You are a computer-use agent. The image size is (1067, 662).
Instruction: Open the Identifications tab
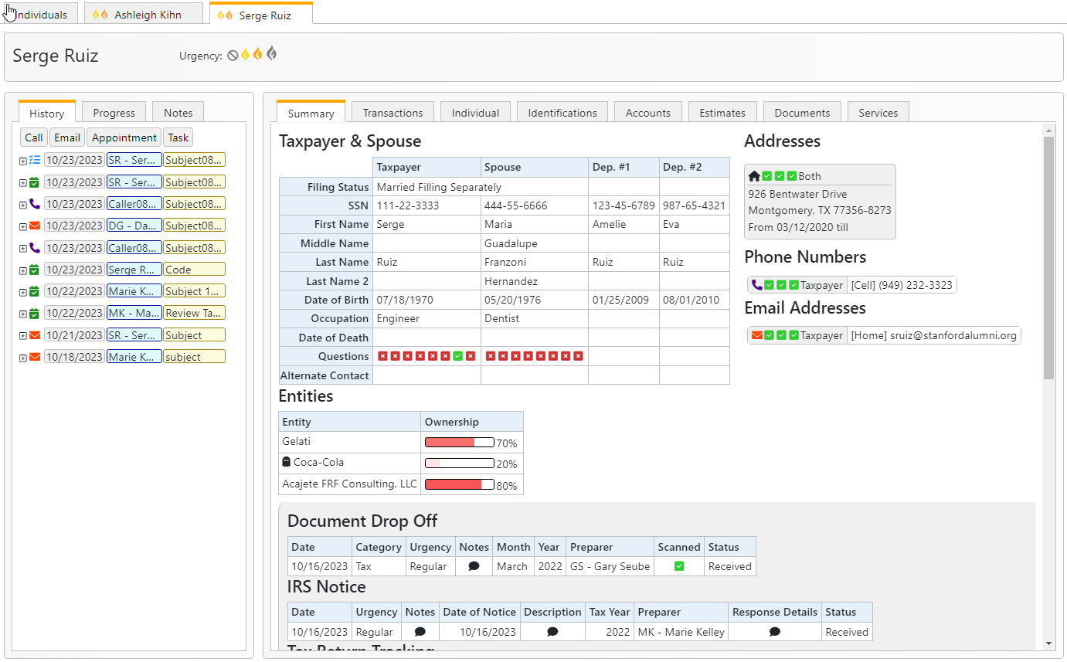pyautogui.click(x=562, y=112)
